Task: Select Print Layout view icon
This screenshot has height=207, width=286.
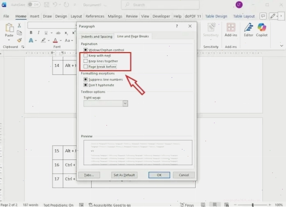Action: (x=214, y=205)
